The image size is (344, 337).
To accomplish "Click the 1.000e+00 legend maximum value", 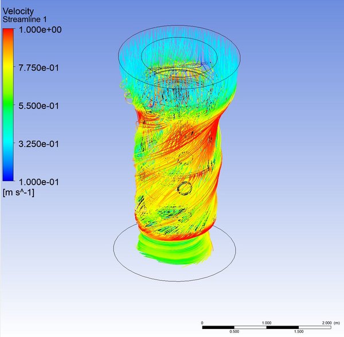I will tap(40, 30).
